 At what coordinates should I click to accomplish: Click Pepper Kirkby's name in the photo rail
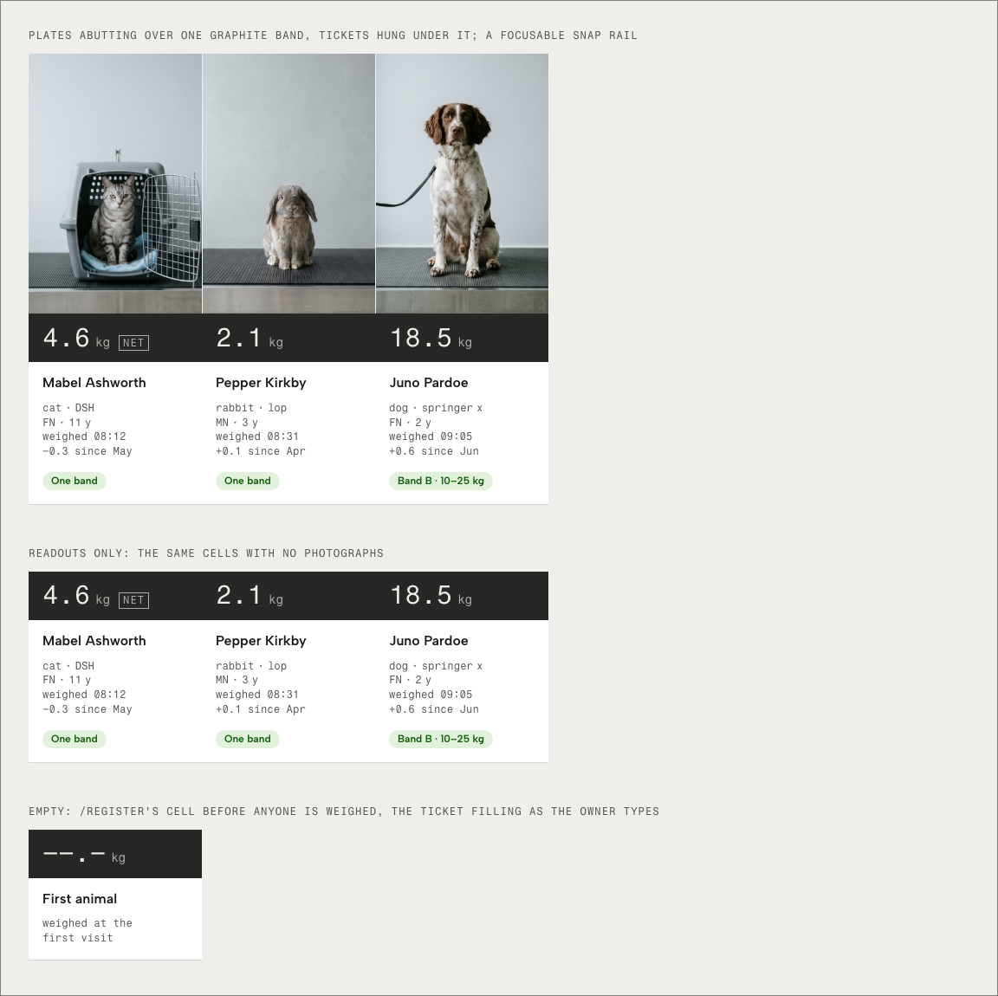[x=261, y=383]
